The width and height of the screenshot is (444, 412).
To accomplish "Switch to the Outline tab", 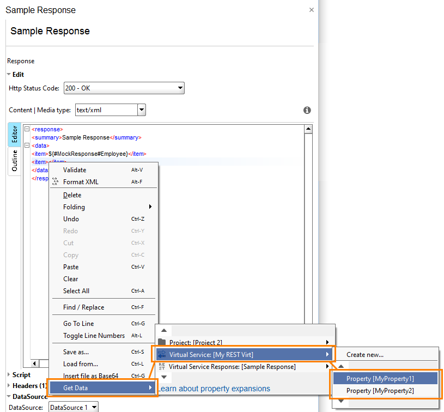I will [x=14, y=160].
